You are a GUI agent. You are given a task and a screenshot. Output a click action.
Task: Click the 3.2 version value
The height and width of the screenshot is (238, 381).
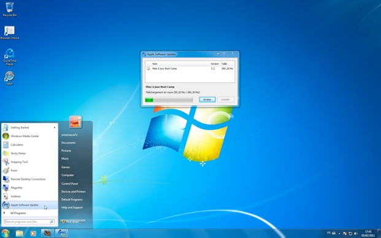(x=213, y=69)
